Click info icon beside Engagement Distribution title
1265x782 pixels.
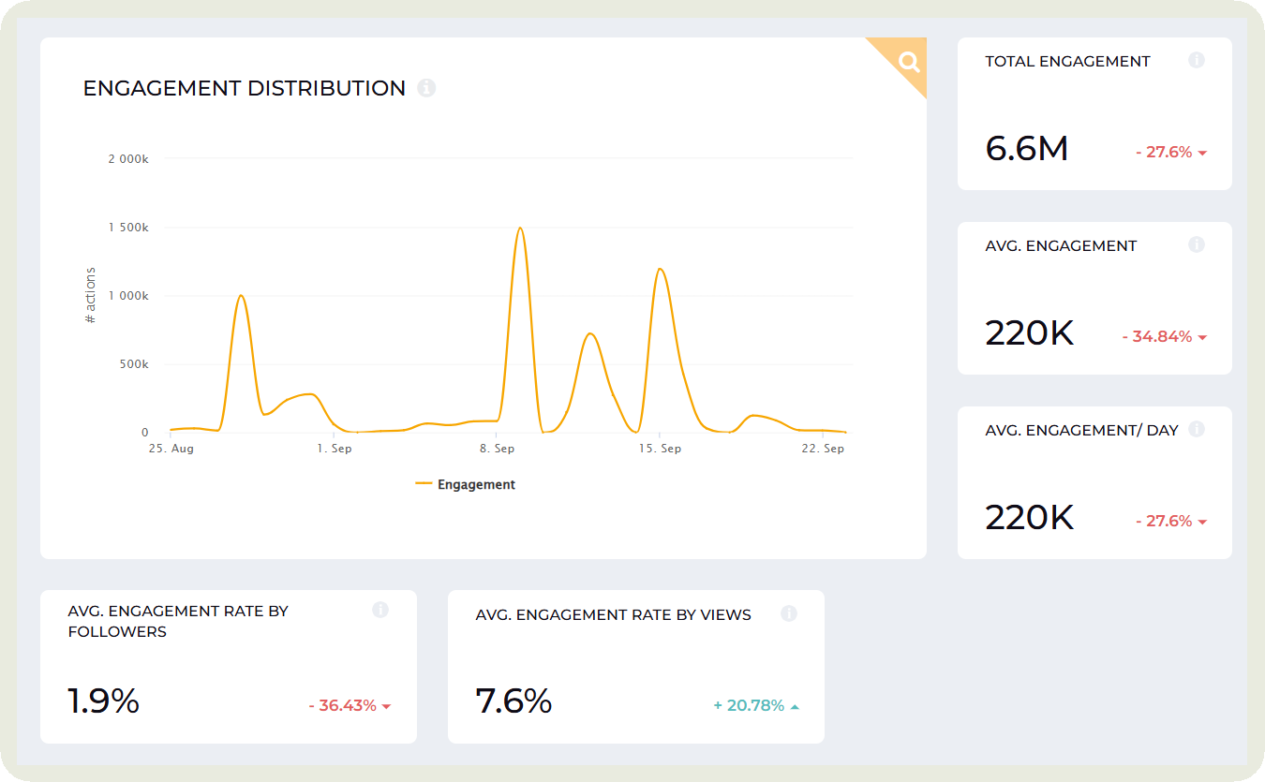pyautogui.click(x=426, y=88)
